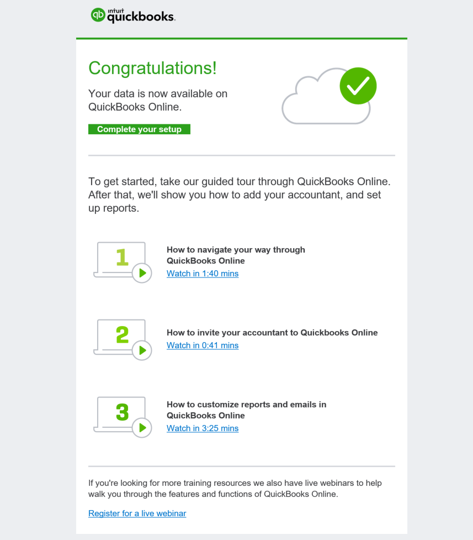473x540 pixels.
Task: Click the green divider bar below the logo
Action: tap(242, 38)
